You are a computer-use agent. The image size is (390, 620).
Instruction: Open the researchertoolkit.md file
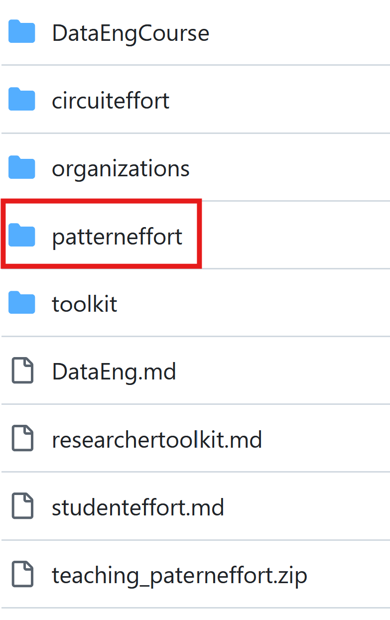click(x=157, y=439)
